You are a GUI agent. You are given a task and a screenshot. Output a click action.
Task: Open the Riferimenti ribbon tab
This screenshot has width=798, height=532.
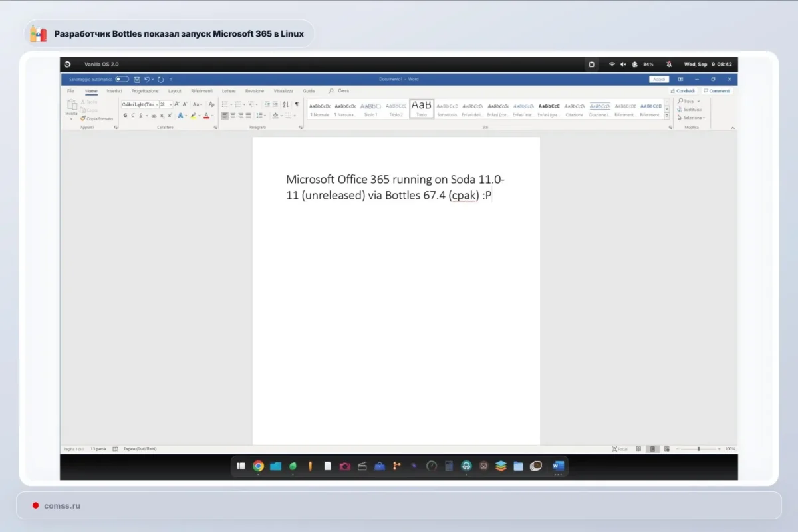(201, 91)
